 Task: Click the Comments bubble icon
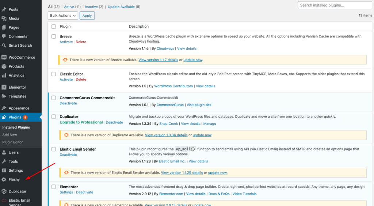click(4, 36)
